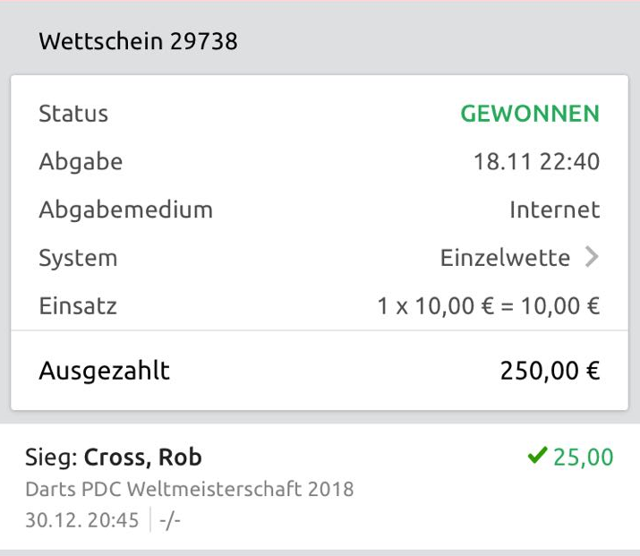This screenshot has height=556, width=640.
Task: Expand the Einzelwette system chevron
Action: pos(591,258)
